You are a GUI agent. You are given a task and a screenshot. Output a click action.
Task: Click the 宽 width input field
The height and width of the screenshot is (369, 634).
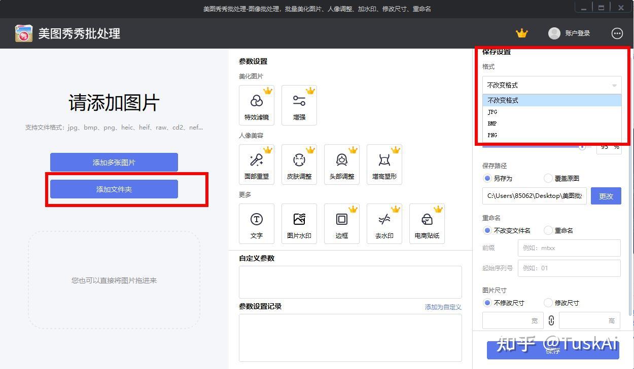[513, 320]
